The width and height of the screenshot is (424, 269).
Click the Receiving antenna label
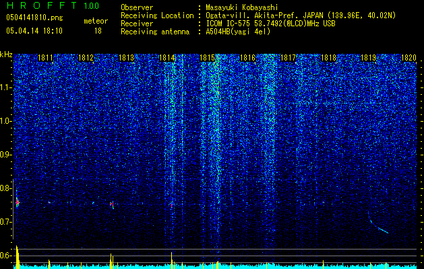(x=155, y=32)
